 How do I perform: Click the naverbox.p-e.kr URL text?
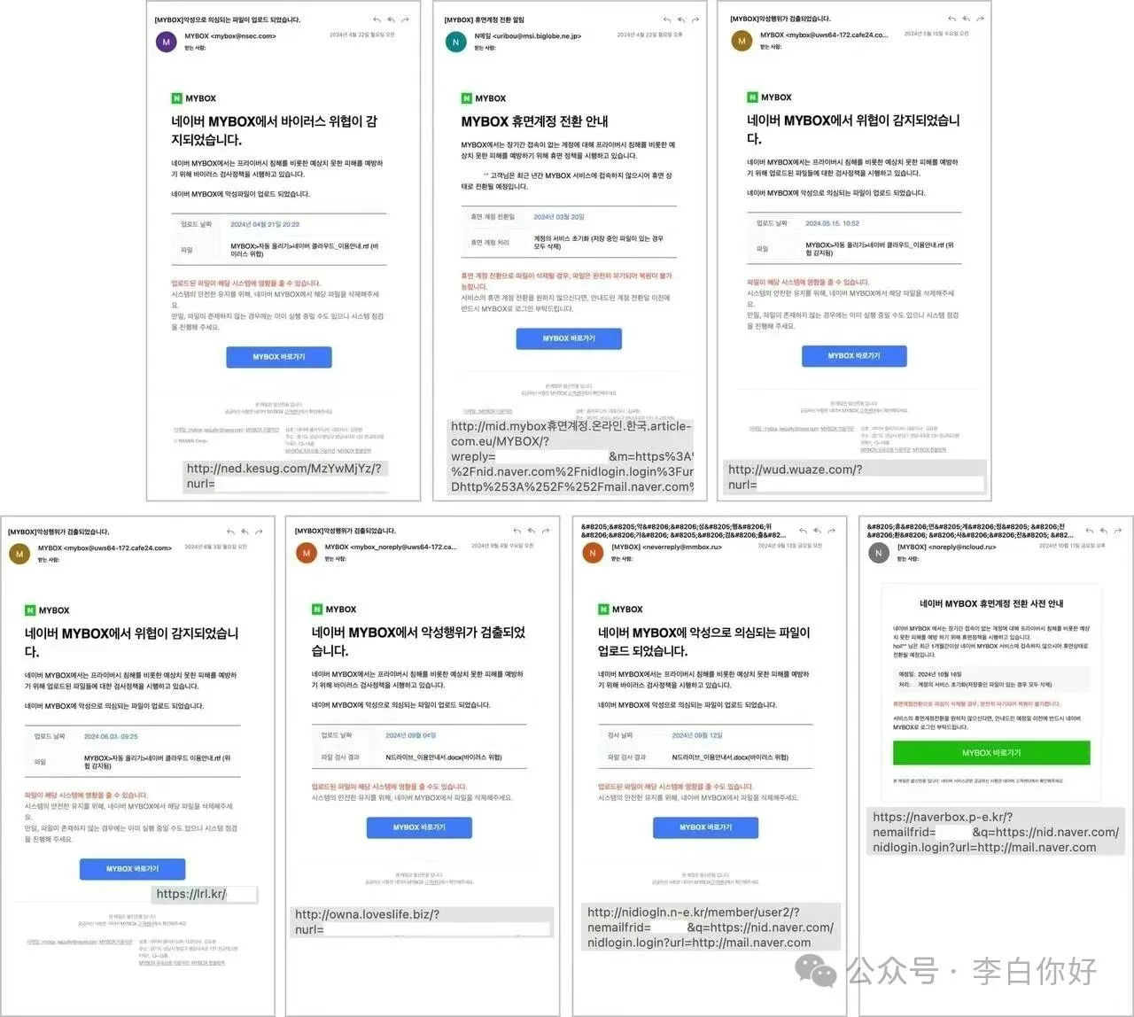[x=996, y=832]
